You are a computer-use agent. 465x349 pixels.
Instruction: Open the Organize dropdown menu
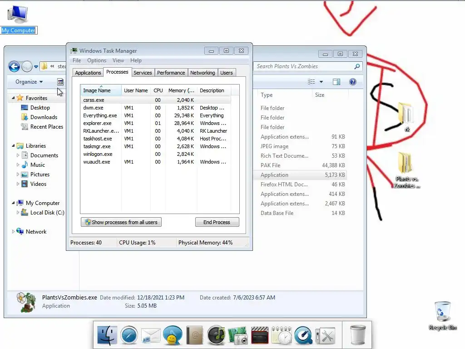tap(29, 82)
